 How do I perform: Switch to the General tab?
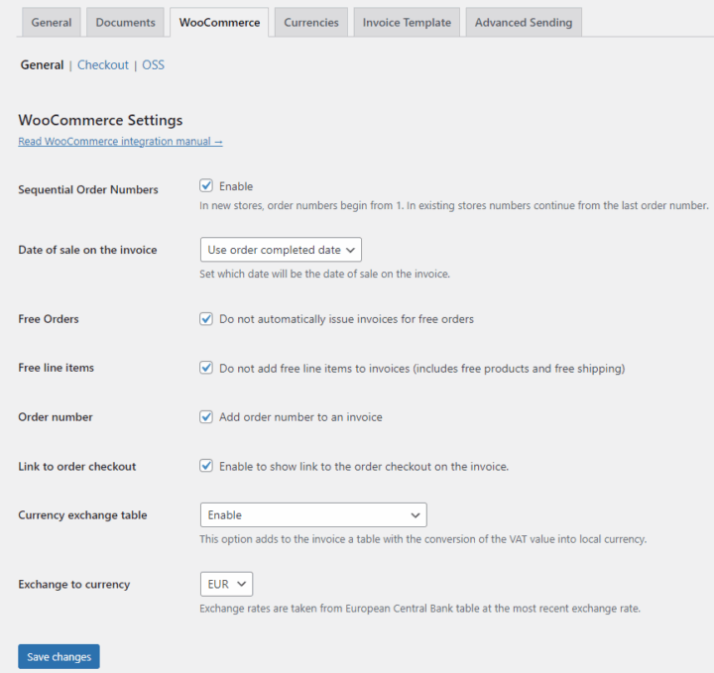tap(51, 22)
